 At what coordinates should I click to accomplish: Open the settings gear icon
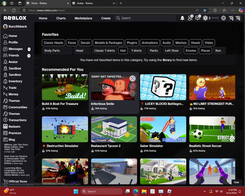223,18
